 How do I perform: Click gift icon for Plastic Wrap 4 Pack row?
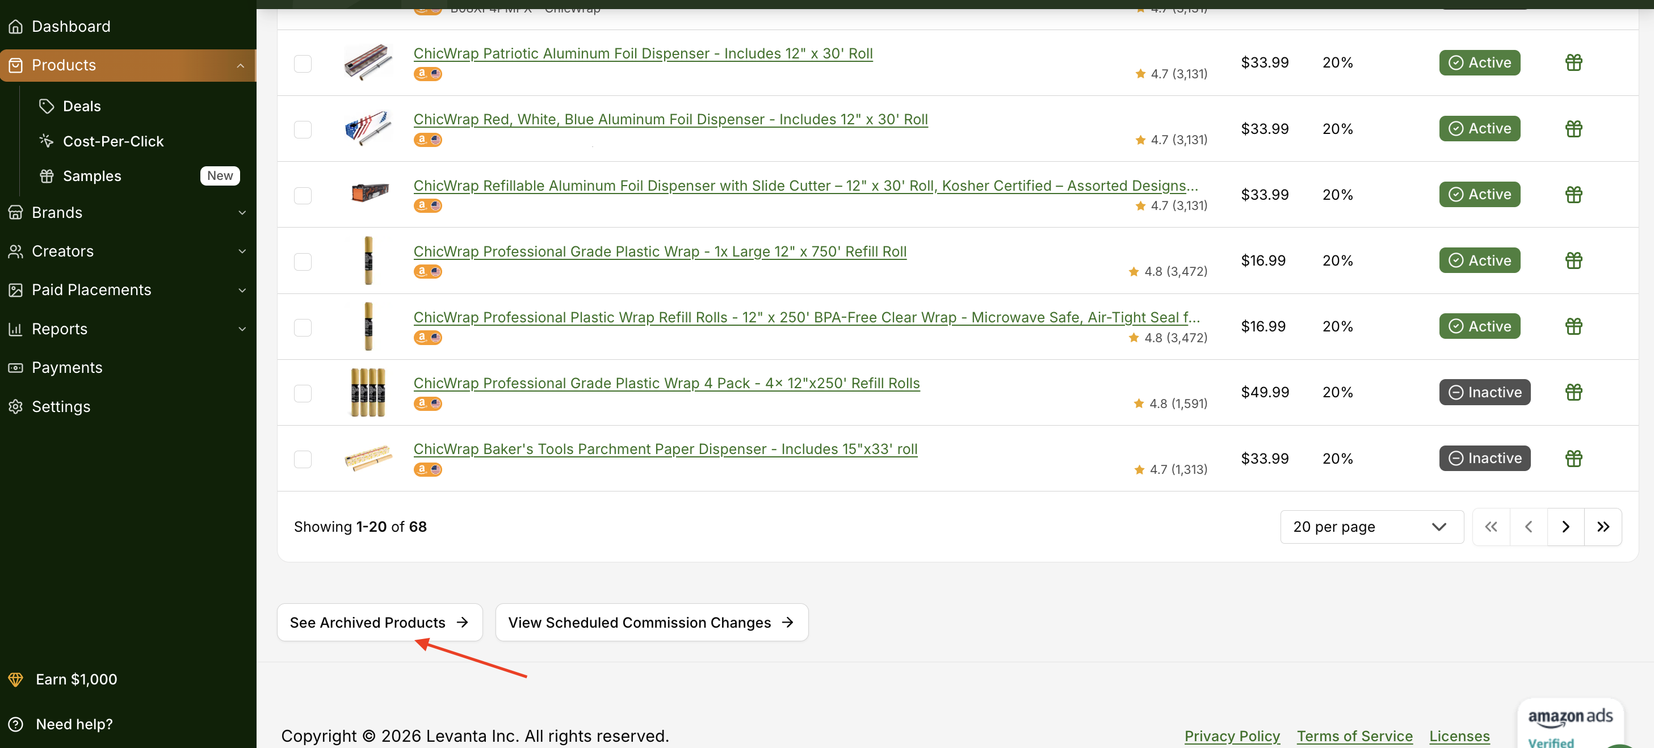(1573, 392)
